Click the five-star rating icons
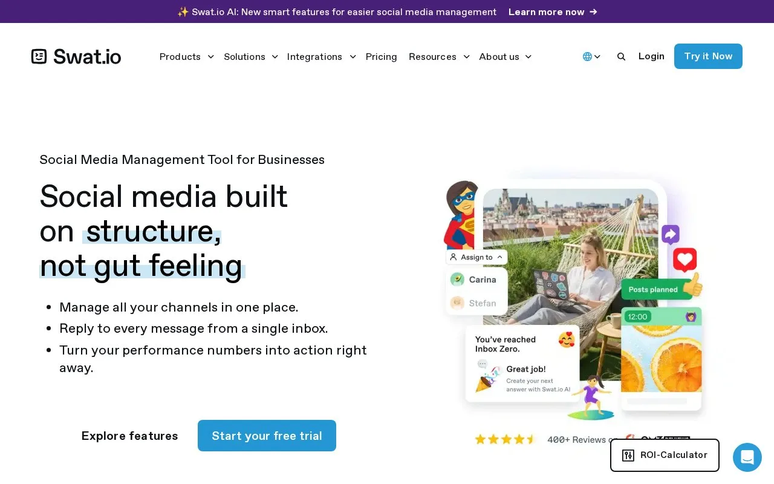This screenshot has height=484, width=774. 505,439
